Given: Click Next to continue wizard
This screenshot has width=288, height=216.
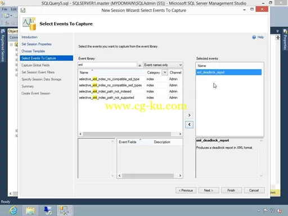Looking at the screenshot, I should [209, 190].
